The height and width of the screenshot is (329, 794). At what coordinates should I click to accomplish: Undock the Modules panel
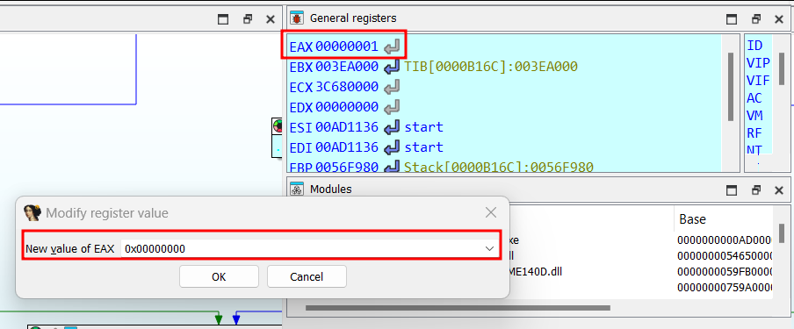click(755, 190)
